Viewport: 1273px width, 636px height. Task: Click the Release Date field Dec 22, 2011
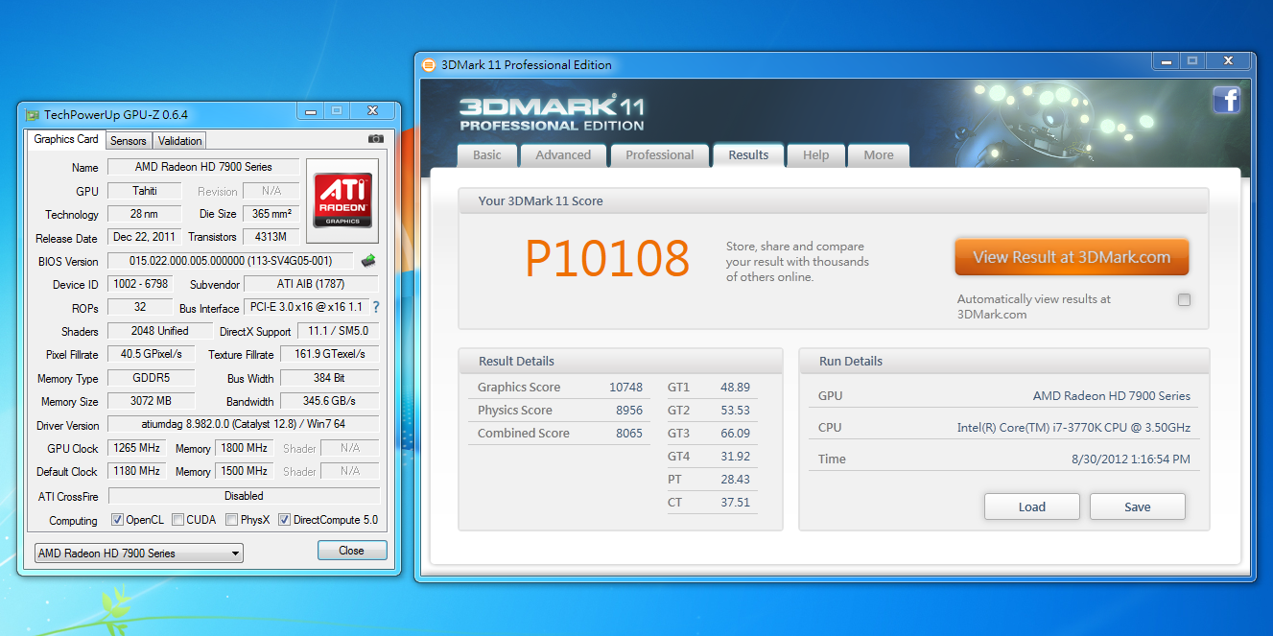[145, 237]
